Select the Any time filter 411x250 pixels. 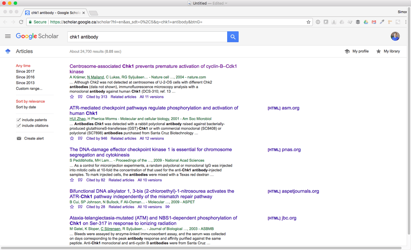coord(23,66)
